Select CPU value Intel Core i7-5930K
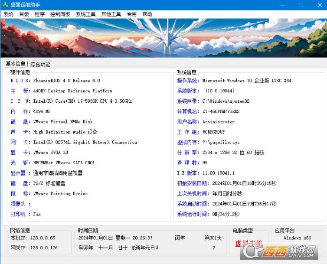 coord(82,101)
